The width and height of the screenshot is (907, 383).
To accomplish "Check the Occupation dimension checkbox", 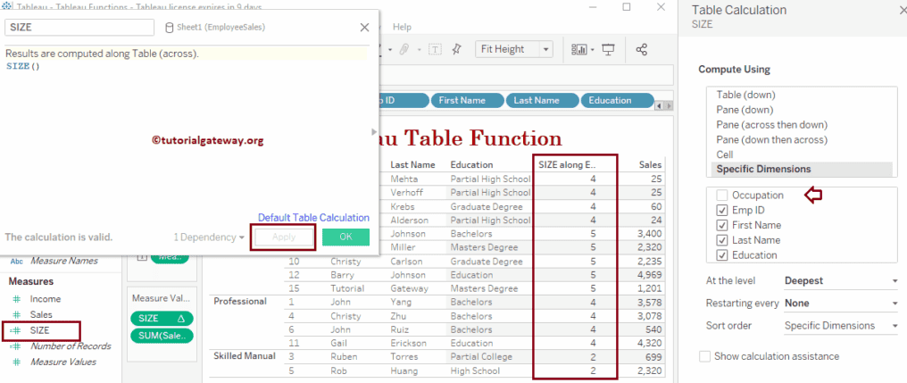I will point(722,196).
